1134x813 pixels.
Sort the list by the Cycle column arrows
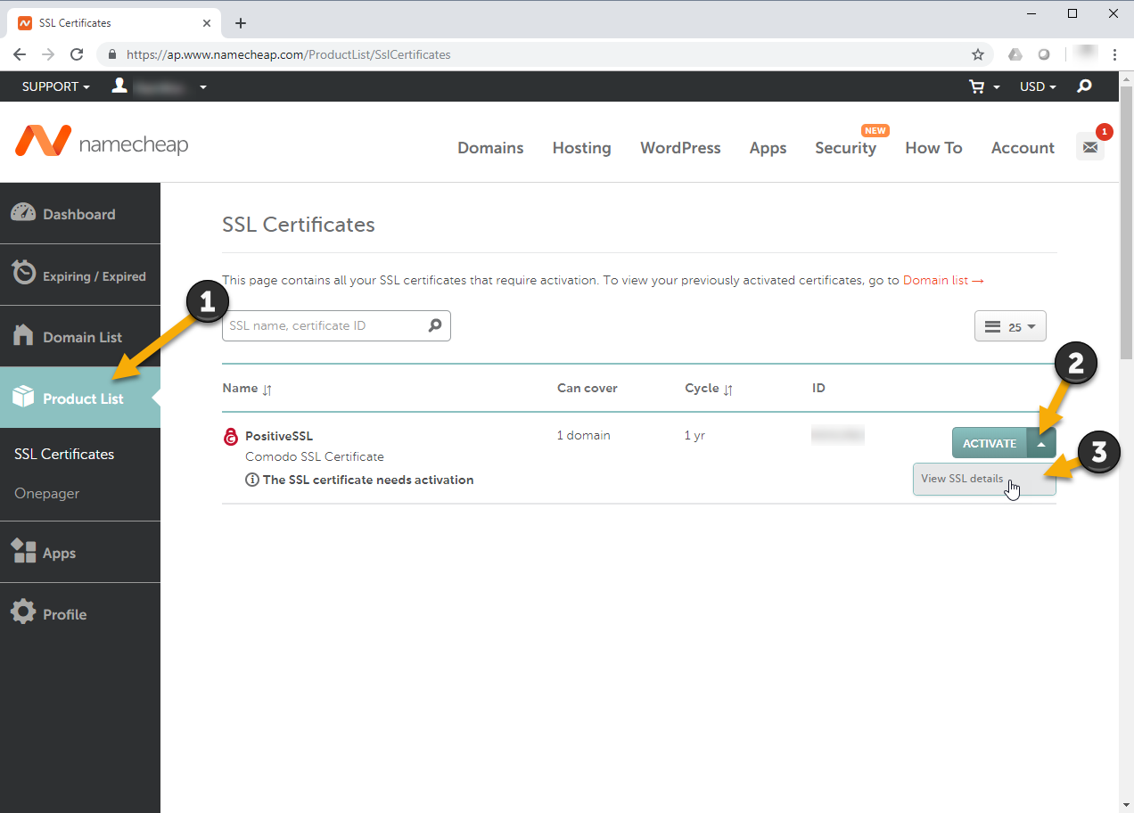coord(728,390)
